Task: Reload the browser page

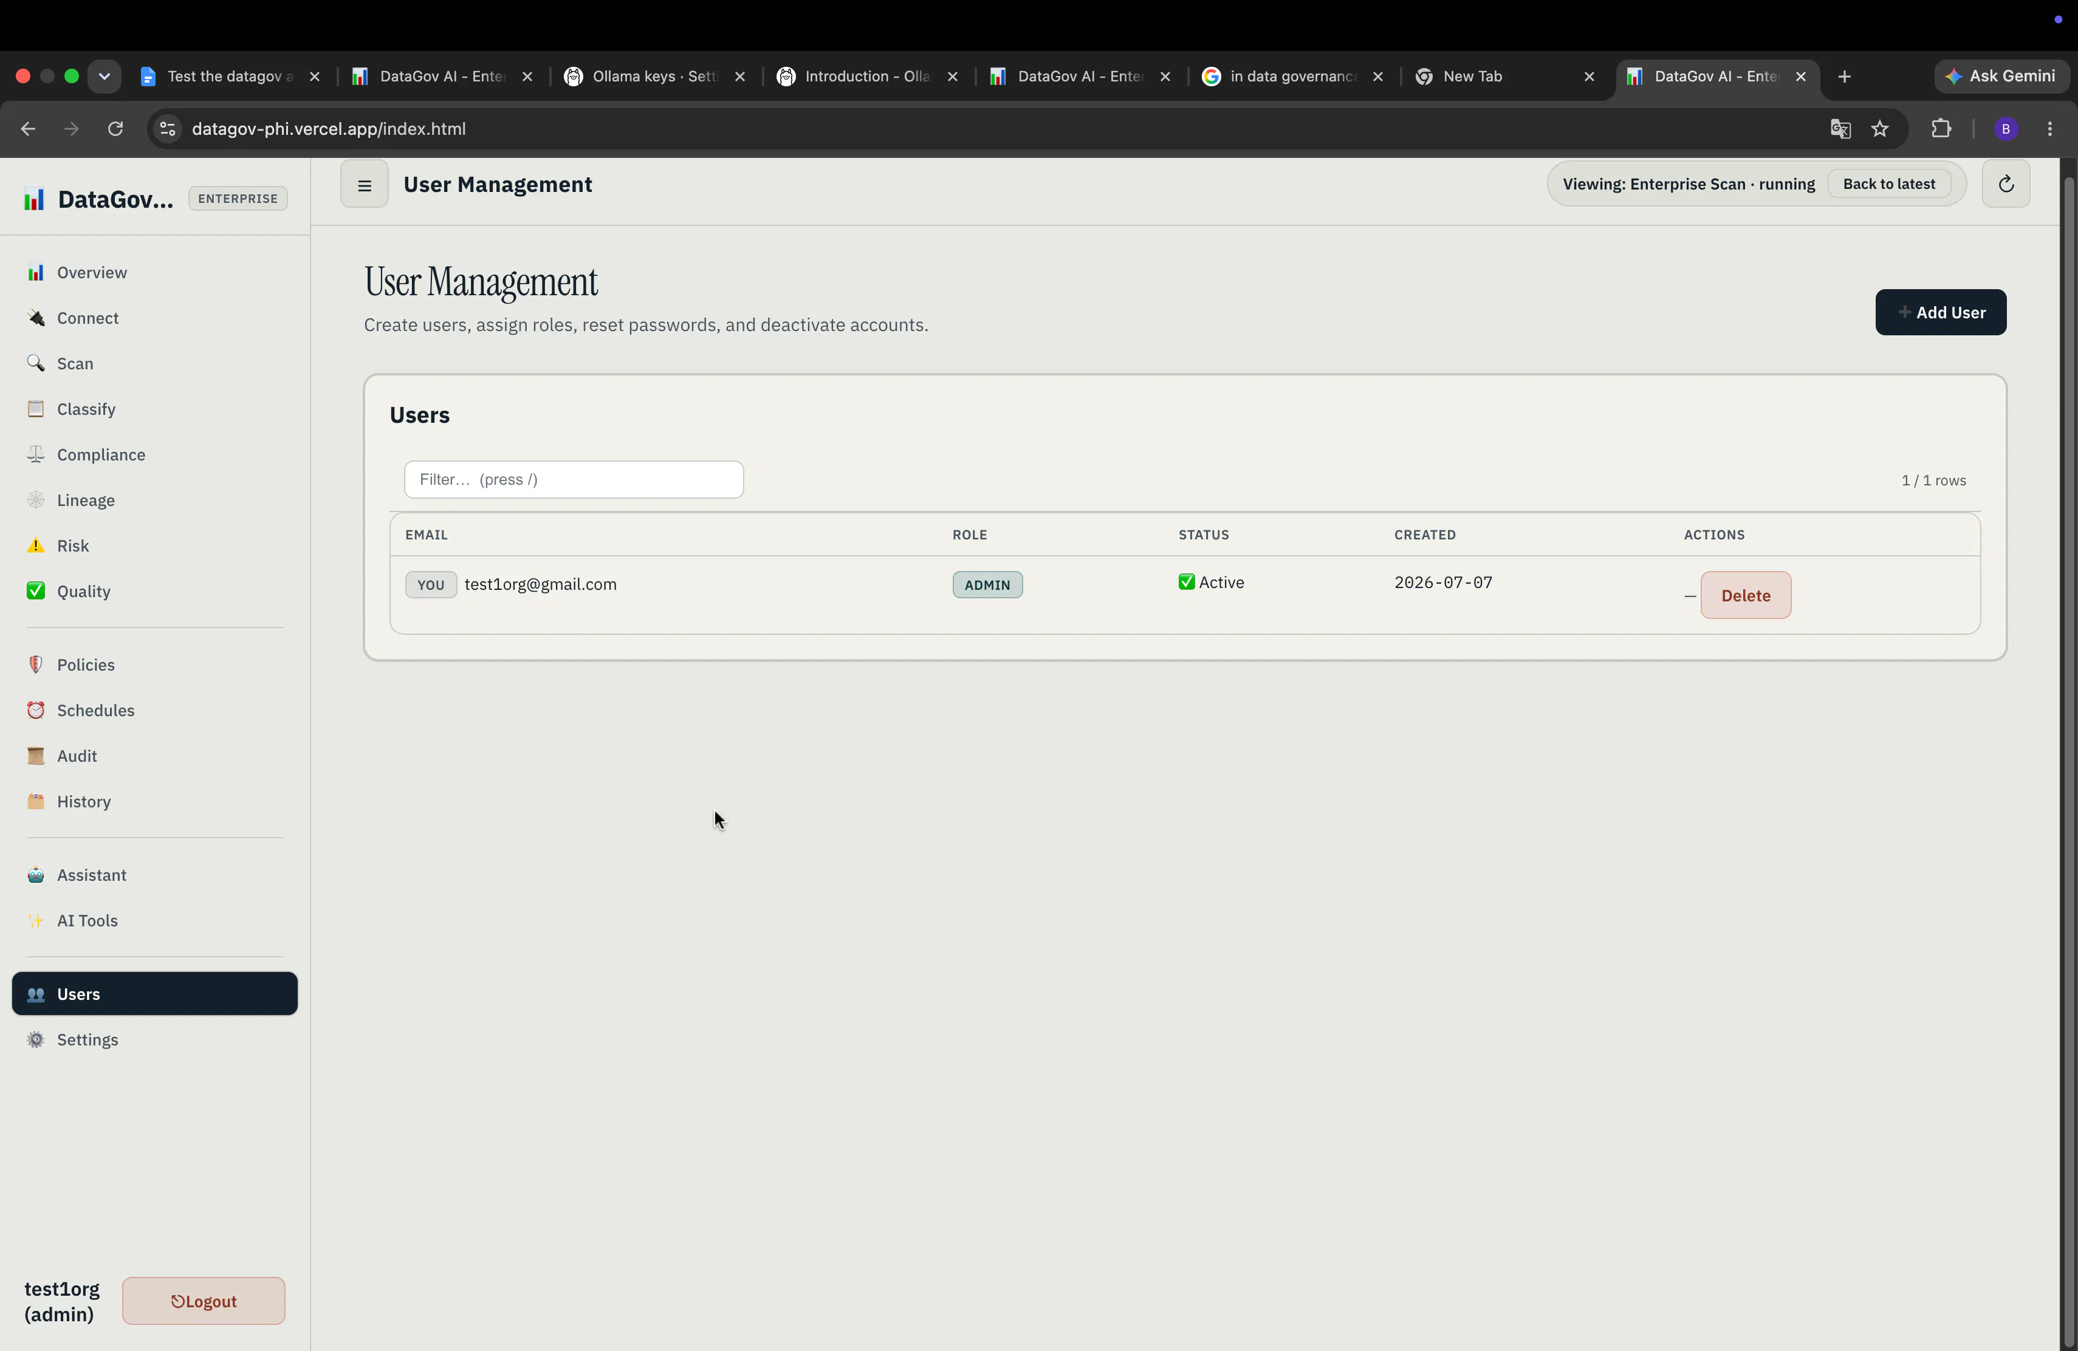Action: 115,129
